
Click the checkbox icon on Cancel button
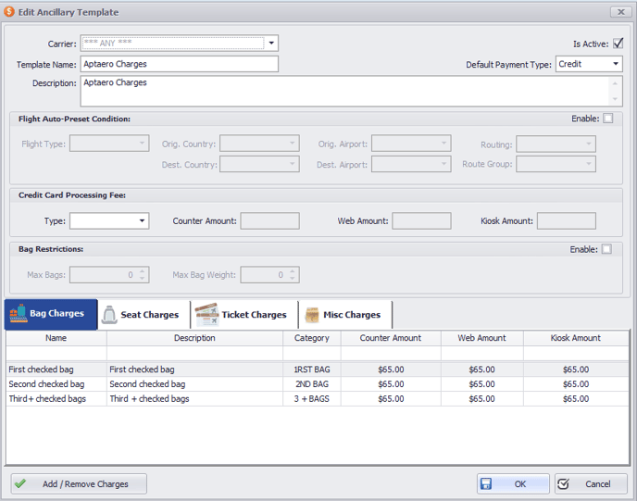pos(563,483)
